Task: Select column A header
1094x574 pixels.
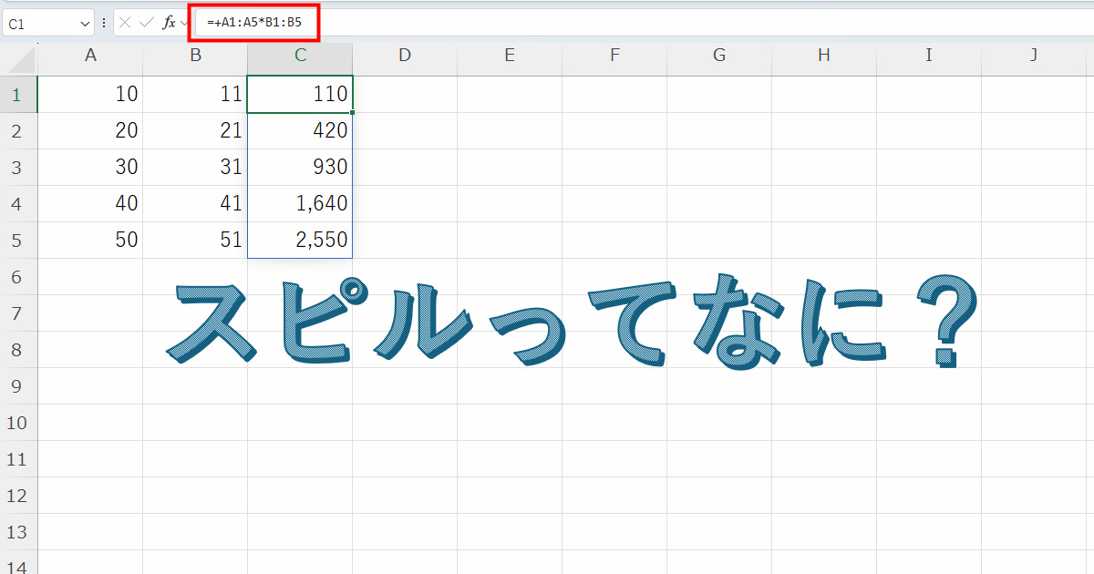Action: tap(90, 56)
